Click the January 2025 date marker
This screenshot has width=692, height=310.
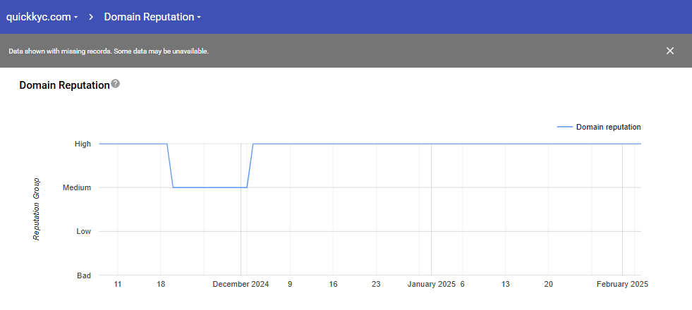pyautogui.click(x=432, y=284)
